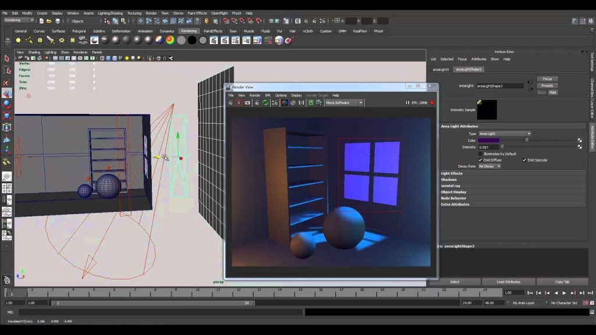Expand the Extra Attributes section
This screenshot has width=596, height=335.
513,204
